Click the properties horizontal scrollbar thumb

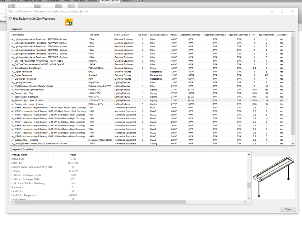coord(100,202)
